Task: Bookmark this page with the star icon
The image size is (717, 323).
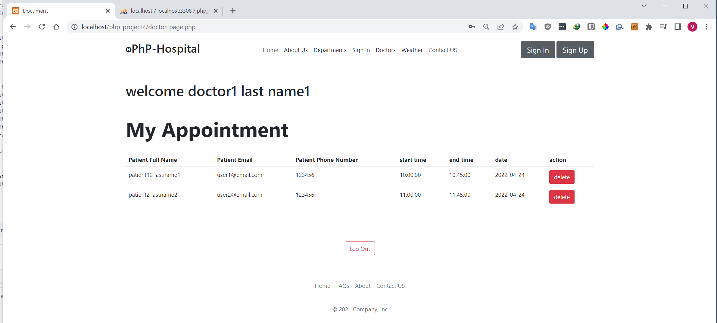Action: (515, 27)
